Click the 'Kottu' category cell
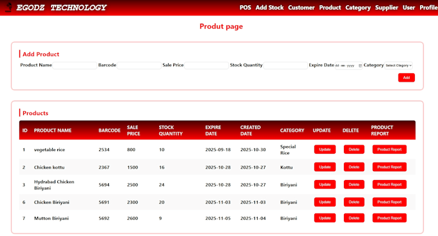 click(x=286, y=167)
